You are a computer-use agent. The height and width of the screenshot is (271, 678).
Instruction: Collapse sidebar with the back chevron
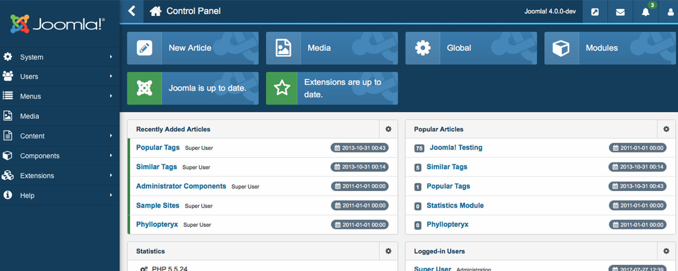(132, 11)
